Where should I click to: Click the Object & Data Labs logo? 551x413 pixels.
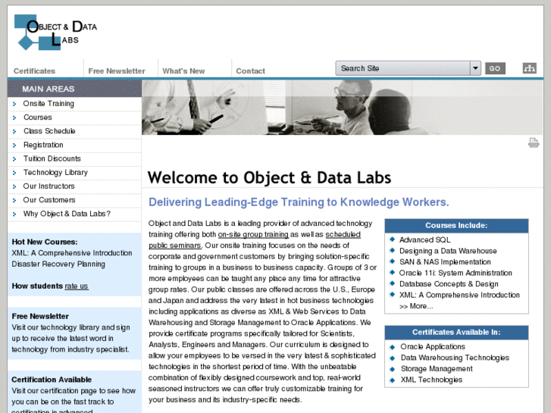coord(55,33)
